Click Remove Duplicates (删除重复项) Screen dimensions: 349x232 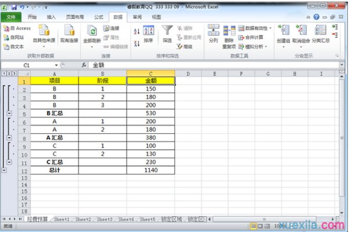point(229,37)
